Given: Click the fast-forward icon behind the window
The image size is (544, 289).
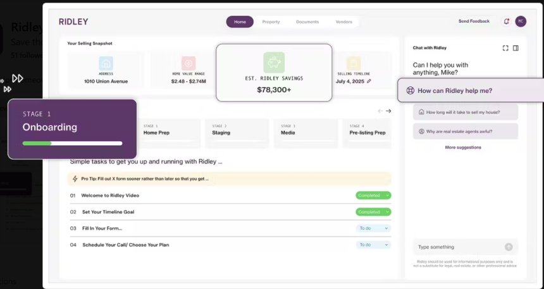Looking at the screenshot, I should 17,79.
